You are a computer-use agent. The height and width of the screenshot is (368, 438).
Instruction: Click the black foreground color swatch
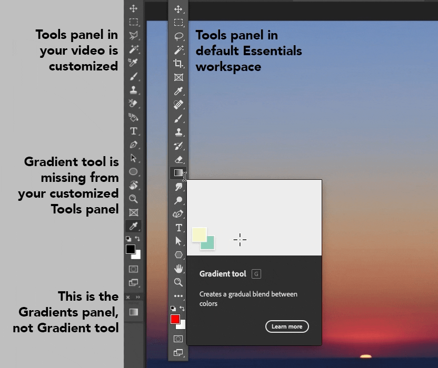coord(130,249)
